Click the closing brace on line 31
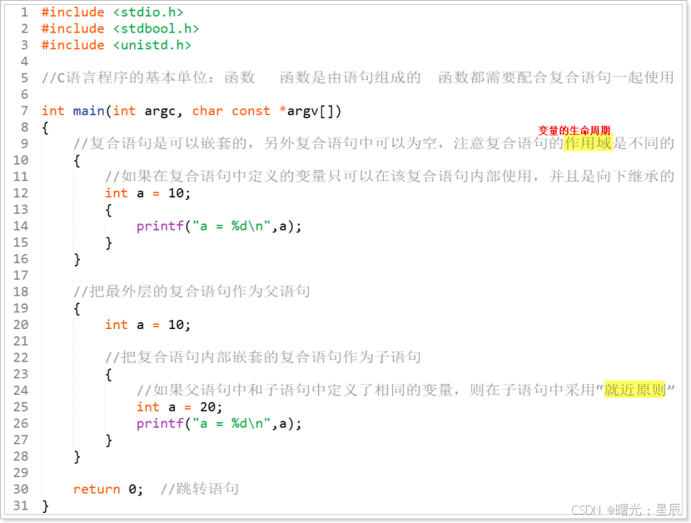The width and height of the screenshot is (691, 523). (45, 506)
